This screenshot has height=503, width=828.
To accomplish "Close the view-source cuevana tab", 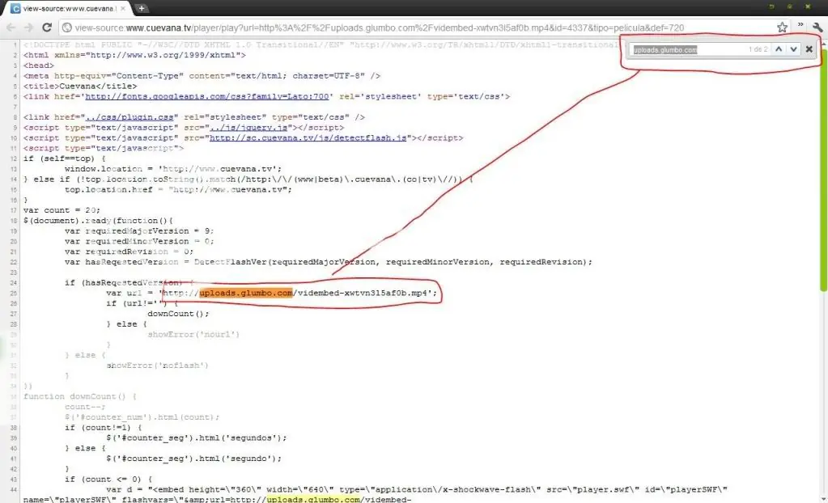I will click(124, 8).
